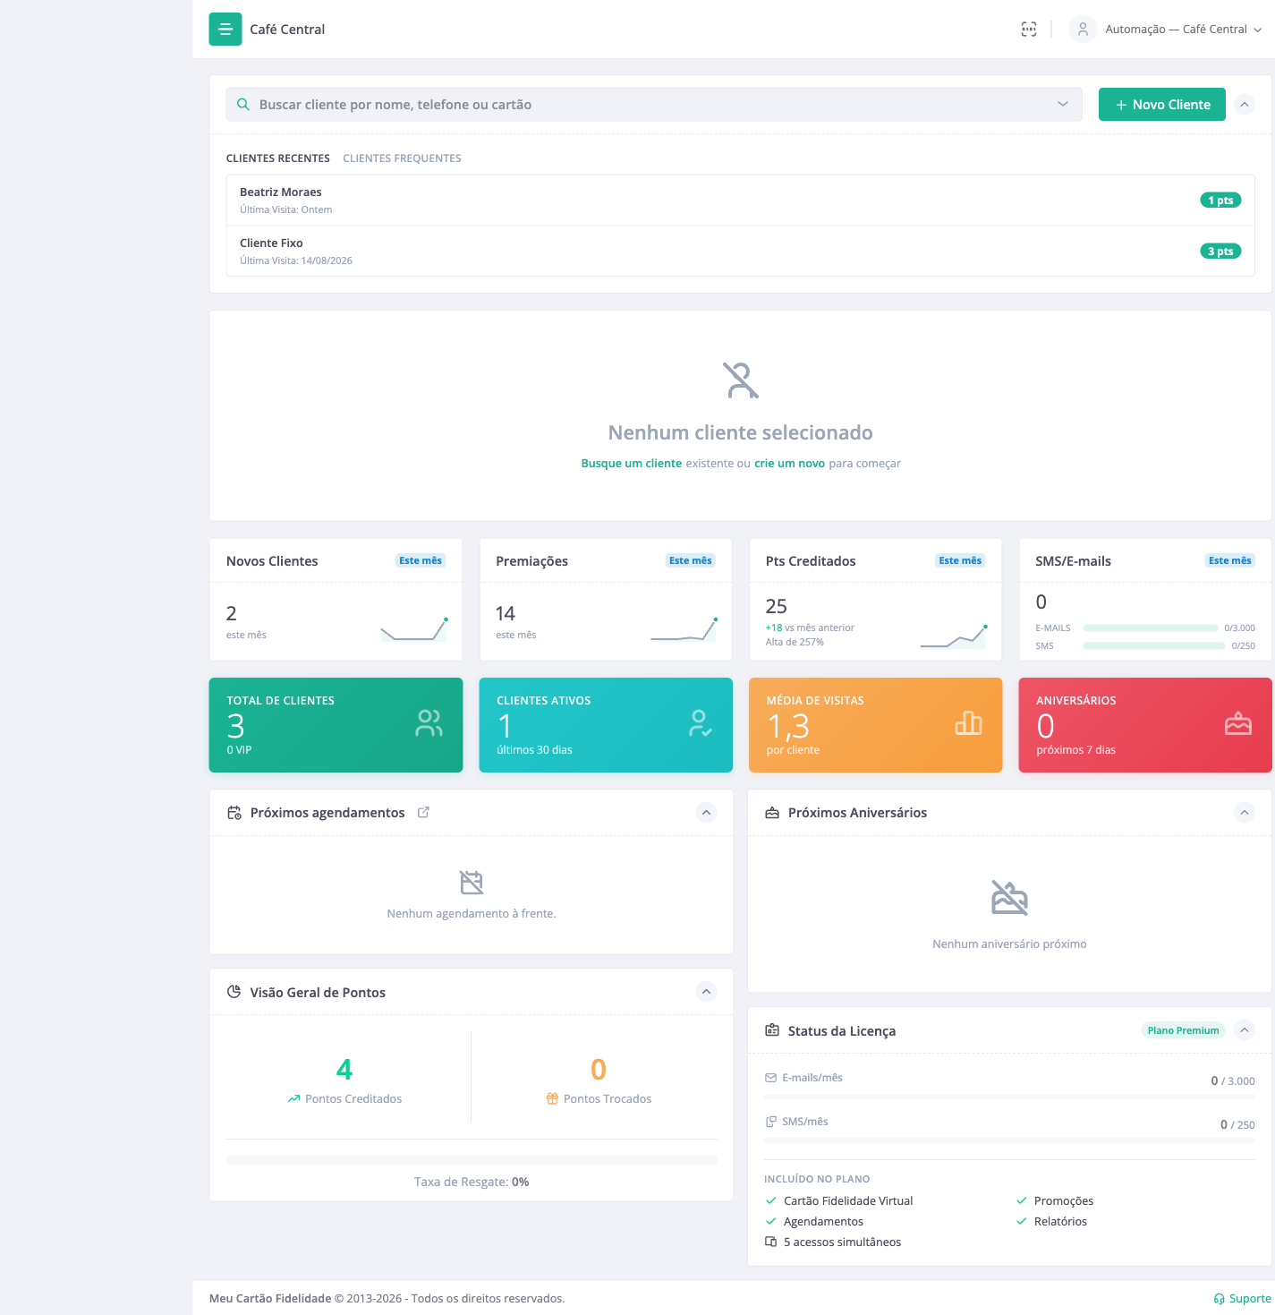The width and height of the screenshot is (1275, 1315).
Task: Expand the client search dropdown arrow
Action: click(x=1063, y=105)
